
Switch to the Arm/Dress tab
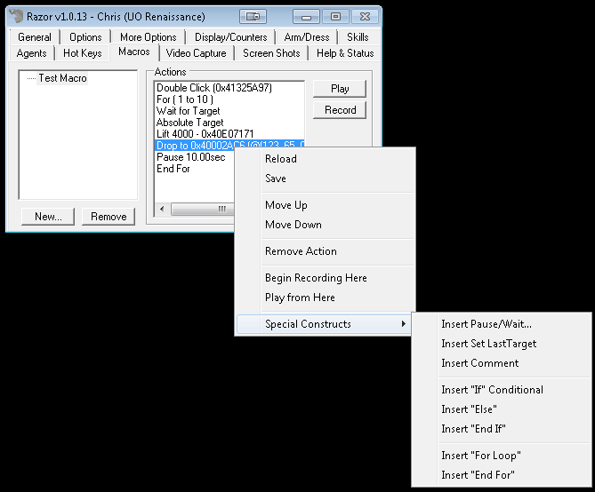(307, 37)
